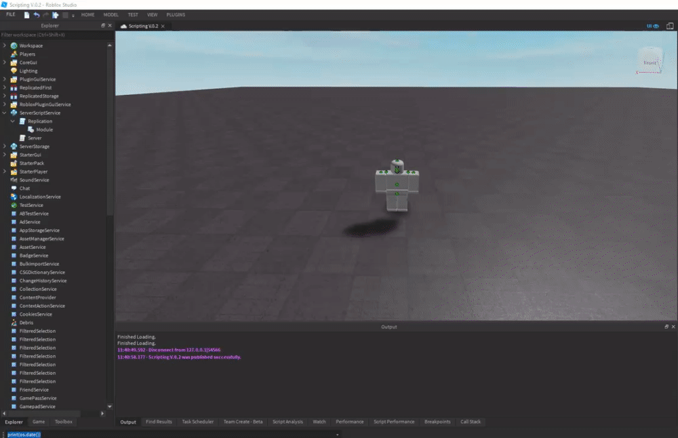
Task: Toggle the viewport split layout button
Action: pos(670,26)
